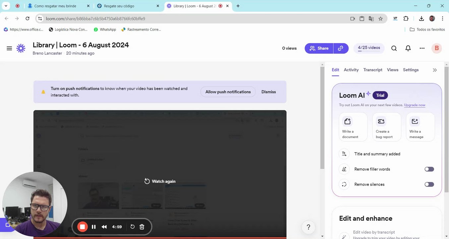
Task: Switch to the Views tab
Action: tap(393, 70)
